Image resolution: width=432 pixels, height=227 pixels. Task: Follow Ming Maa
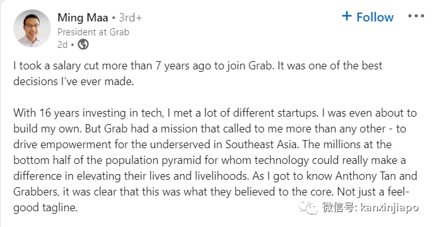click(368, 17)
